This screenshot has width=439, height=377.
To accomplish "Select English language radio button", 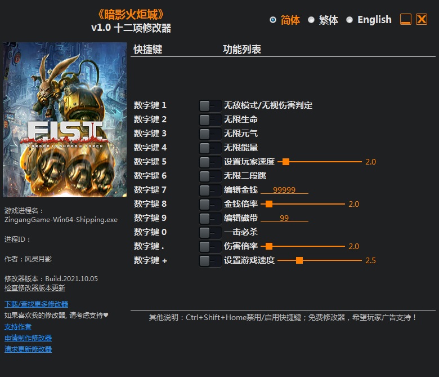I will pyautogui.click(x=350, y=20).
